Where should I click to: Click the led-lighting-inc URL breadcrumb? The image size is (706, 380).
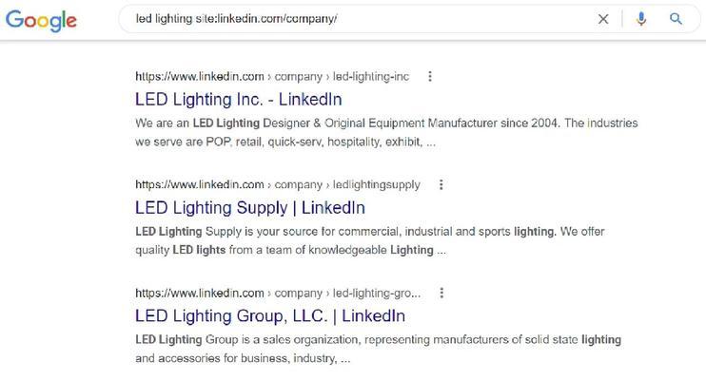point(370,76)
